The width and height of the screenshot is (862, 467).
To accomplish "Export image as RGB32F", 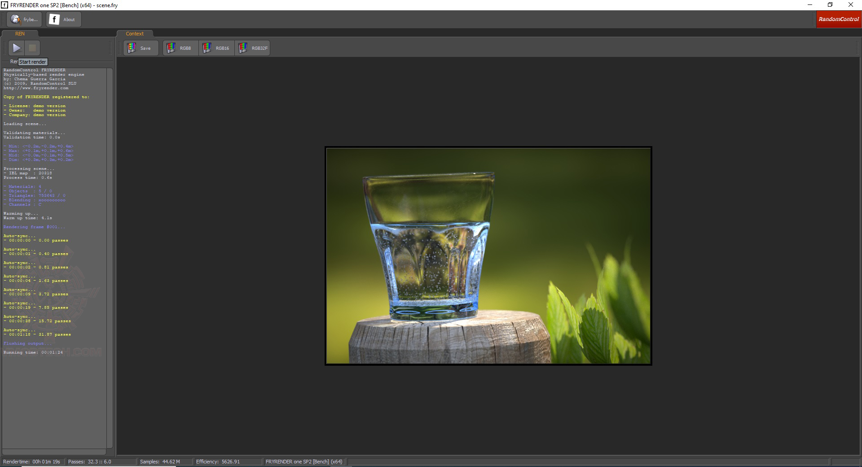I will (252, 48).
